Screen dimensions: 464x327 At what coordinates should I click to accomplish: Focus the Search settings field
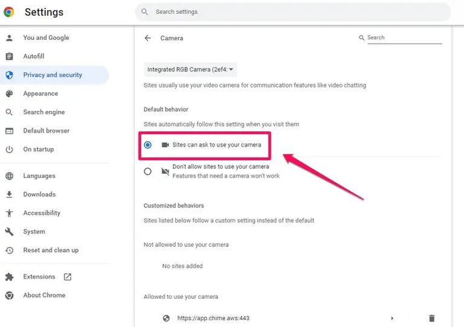point(293,12)
